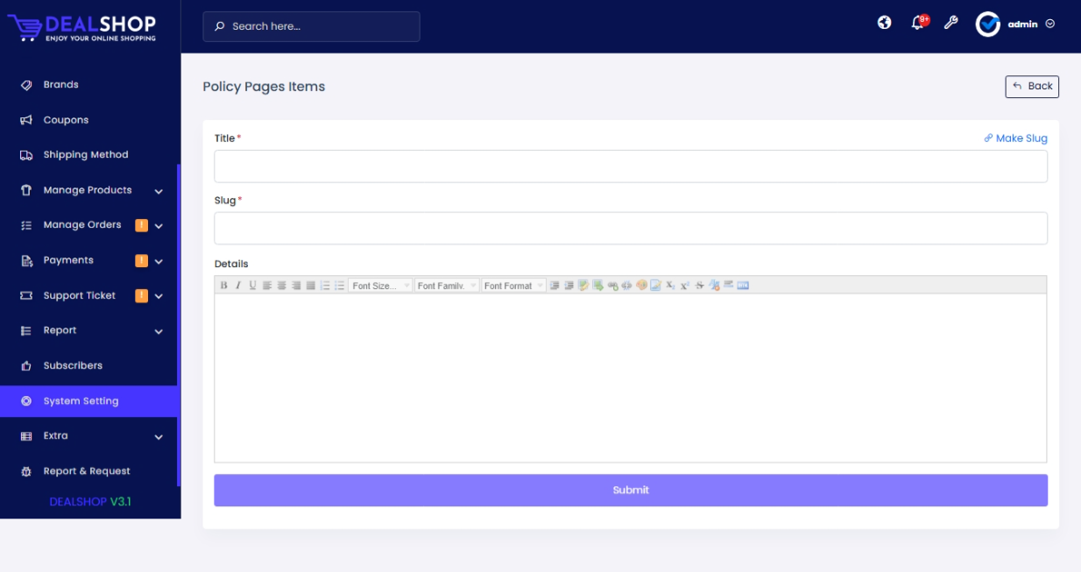
Task: Toggle italic formatting in Details editor
Action: click(237, 286)
